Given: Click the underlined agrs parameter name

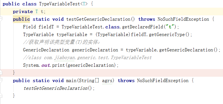Looking at the screenshot, I should pos(107,81).
